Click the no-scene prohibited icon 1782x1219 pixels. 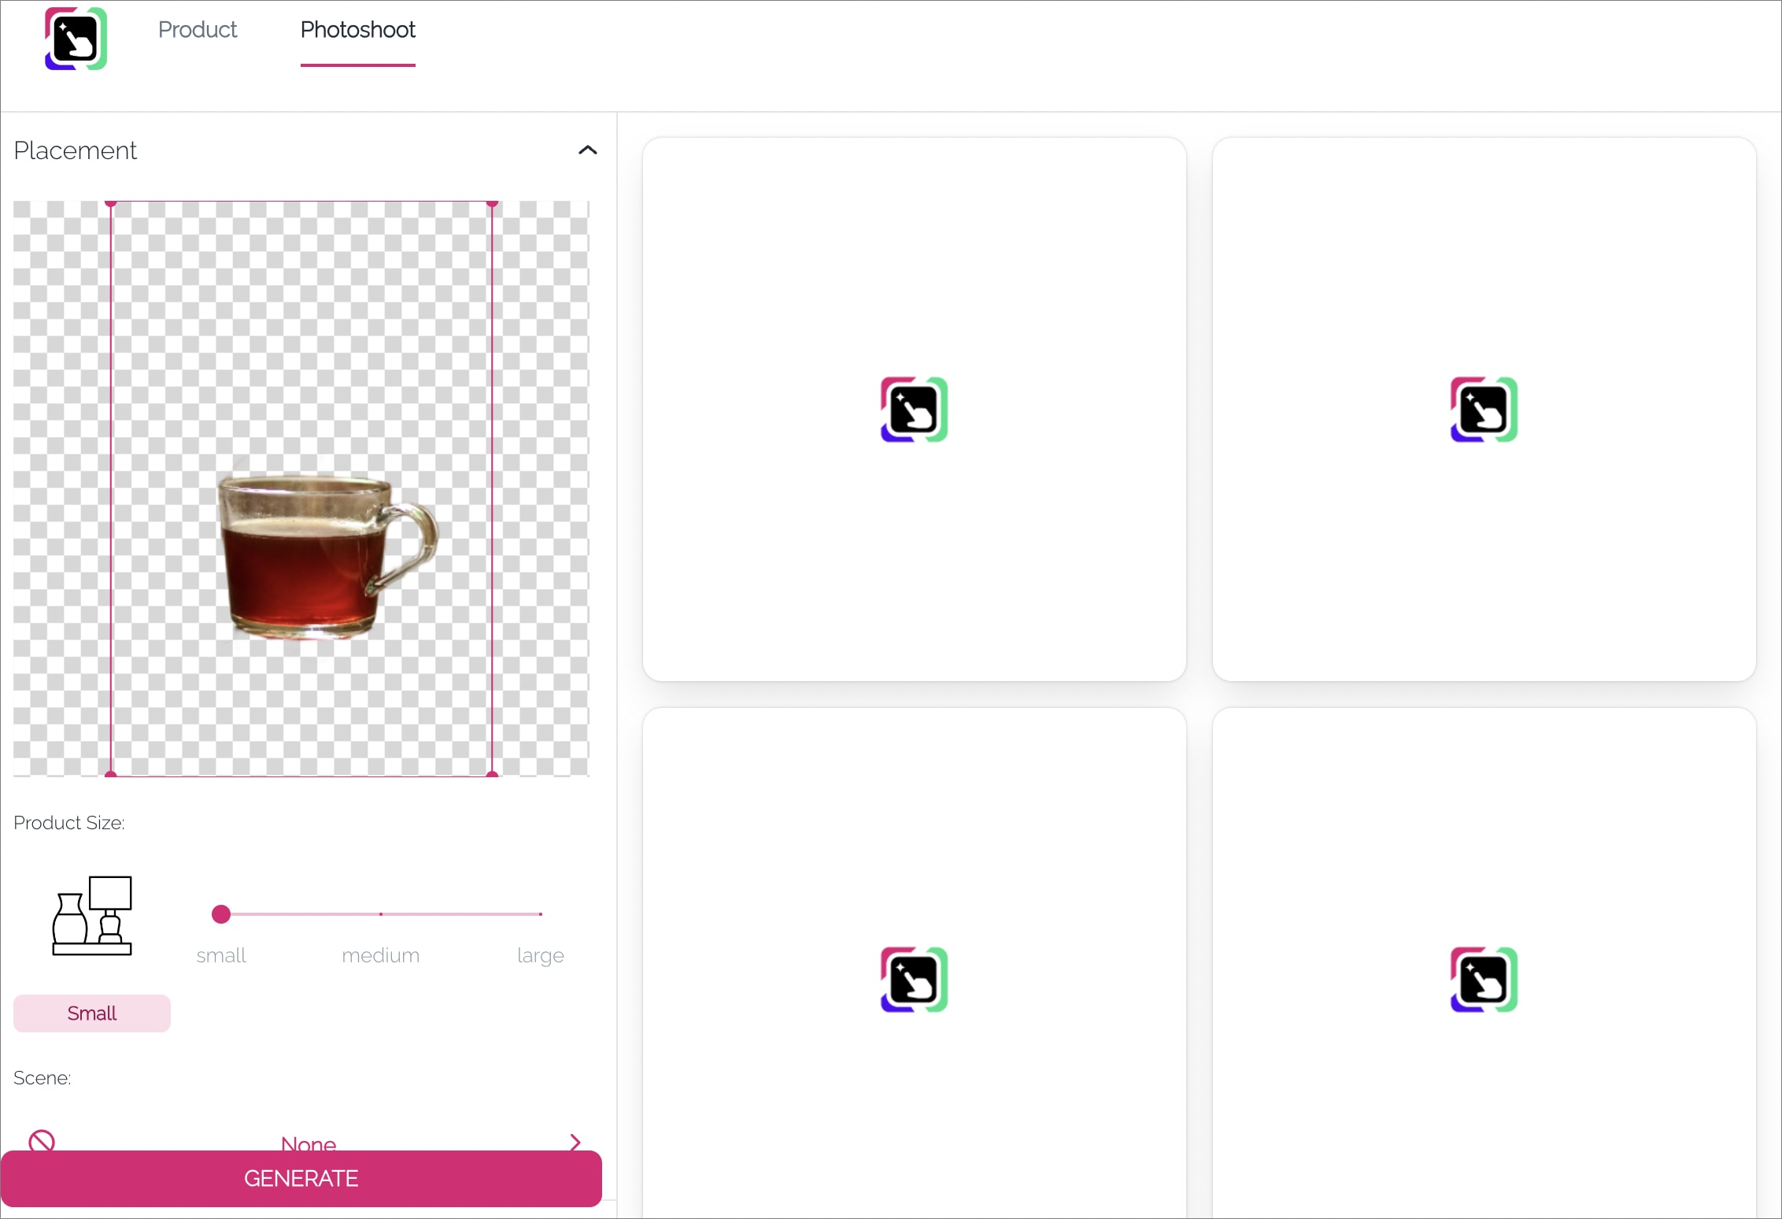tap(42, 1141)
